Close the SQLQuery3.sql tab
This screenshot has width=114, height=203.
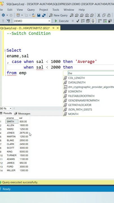coord(58,28)
